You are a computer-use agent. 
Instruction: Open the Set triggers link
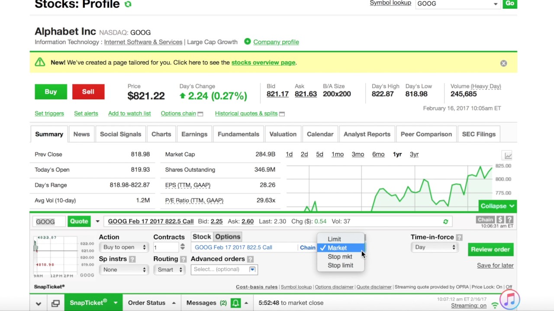click(x=49, y=113)
